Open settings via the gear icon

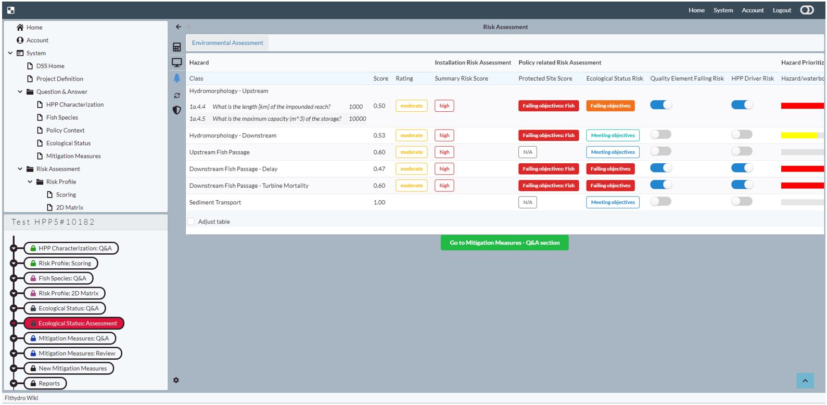pos(176,381)
